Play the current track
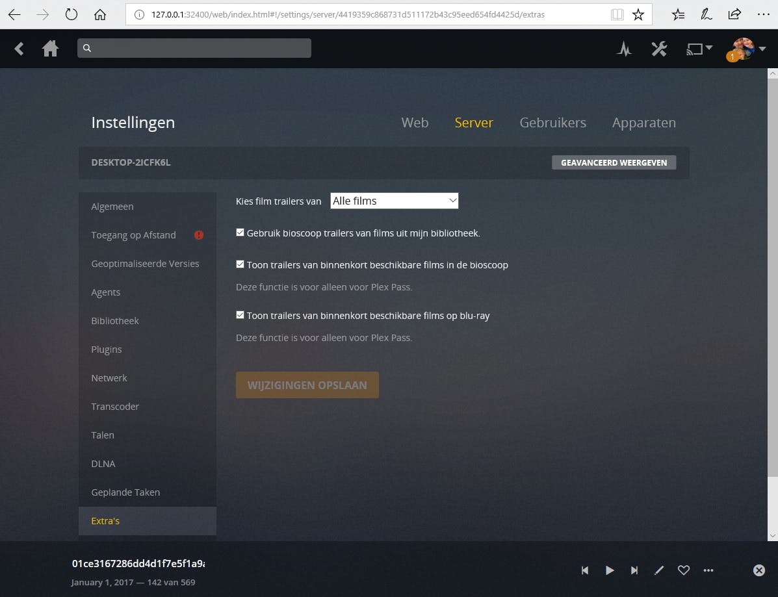Viewport: 778px width, 597px height. click(610, 570)
